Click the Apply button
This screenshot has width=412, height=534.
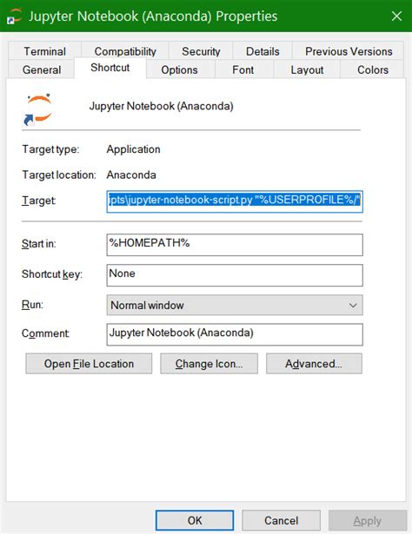click(x=368, y=520)
